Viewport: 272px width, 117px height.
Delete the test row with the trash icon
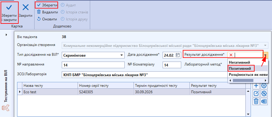(x=256, y=101)
